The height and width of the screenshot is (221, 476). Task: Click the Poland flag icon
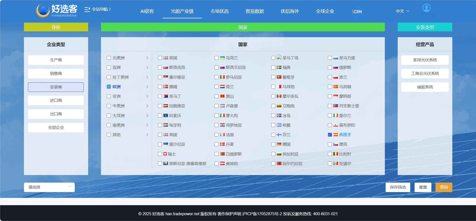pyautogui.click(x=336, y=77)
